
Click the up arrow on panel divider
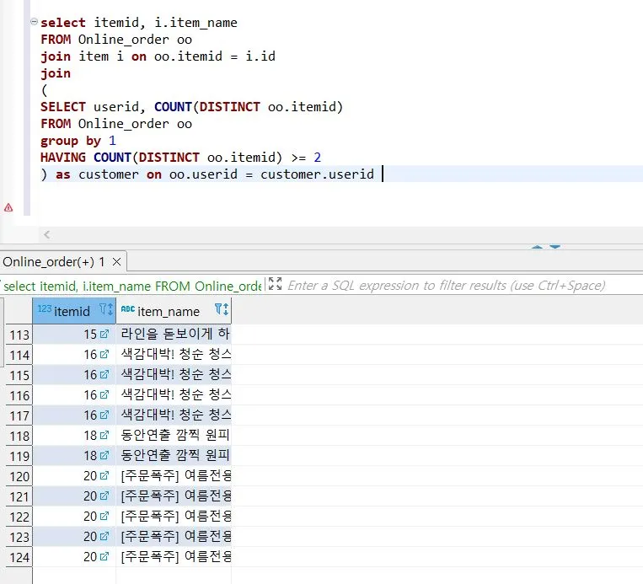coord(537,247)
